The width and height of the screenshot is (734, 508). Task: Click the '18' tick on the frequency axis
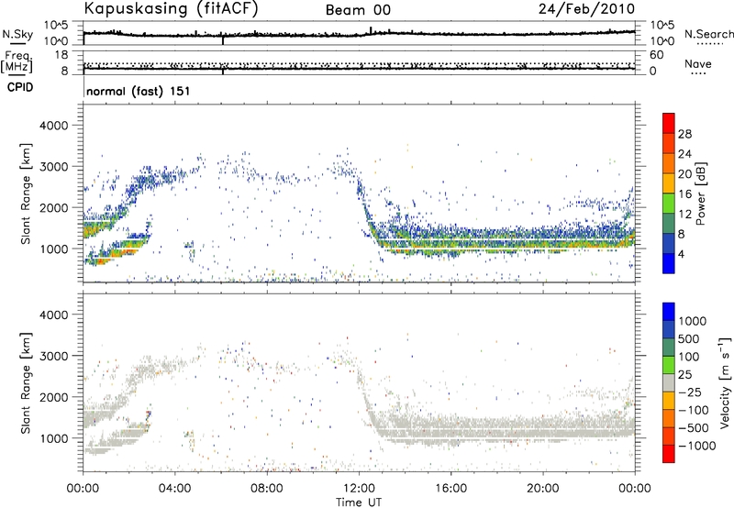(x=61, y=55)
